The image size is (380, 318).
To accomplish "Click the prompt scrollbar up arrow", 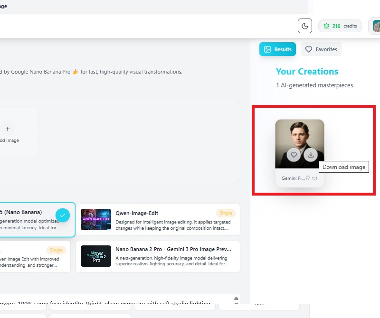I will (236, 298).
